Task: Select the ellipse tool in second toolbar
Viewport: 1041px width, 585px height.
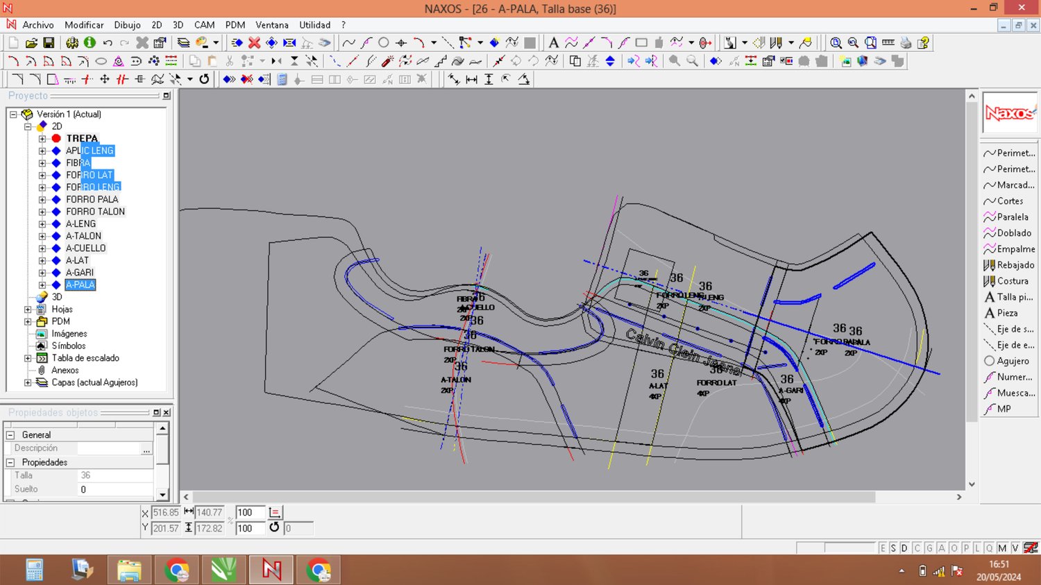Action: (x=101, y=61)
